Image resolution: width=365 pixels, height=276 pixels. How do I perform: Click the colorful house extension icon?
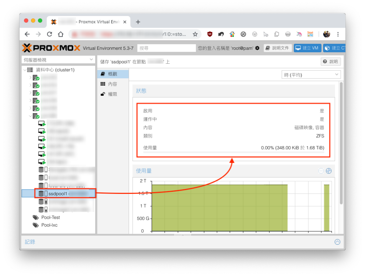(x=232, y=34)
